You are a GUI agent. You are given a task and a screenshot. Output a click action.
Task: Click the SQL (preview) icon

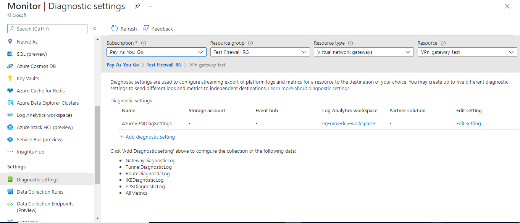[x=10, y=54]
